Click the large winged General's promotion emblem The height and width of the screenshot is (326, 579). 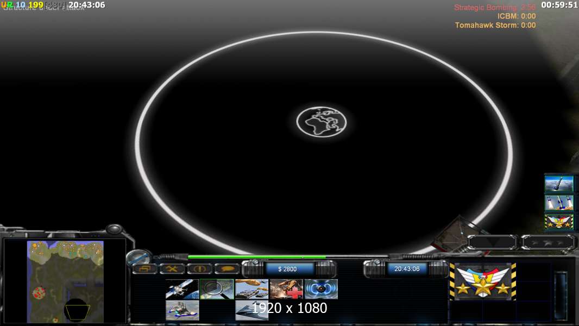point(483,281)
